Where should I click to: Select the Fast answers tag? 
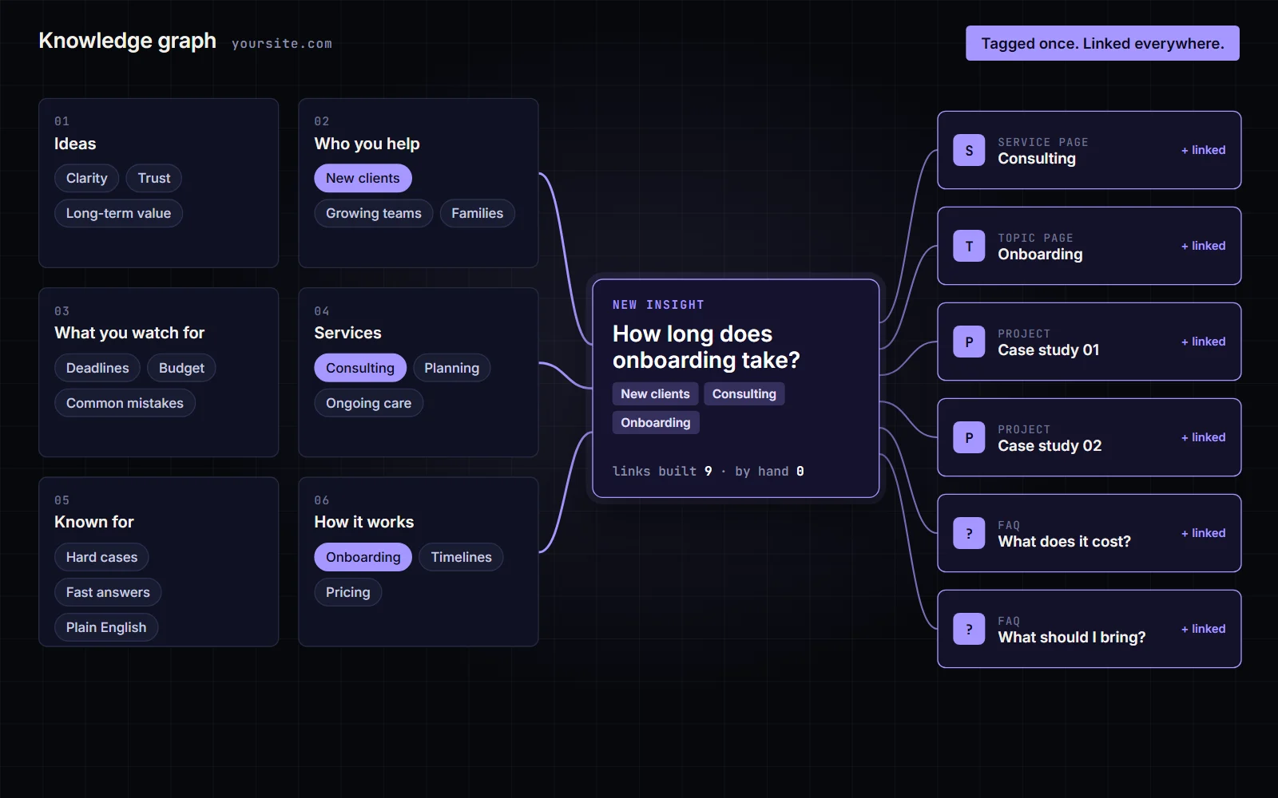(108, 592)
